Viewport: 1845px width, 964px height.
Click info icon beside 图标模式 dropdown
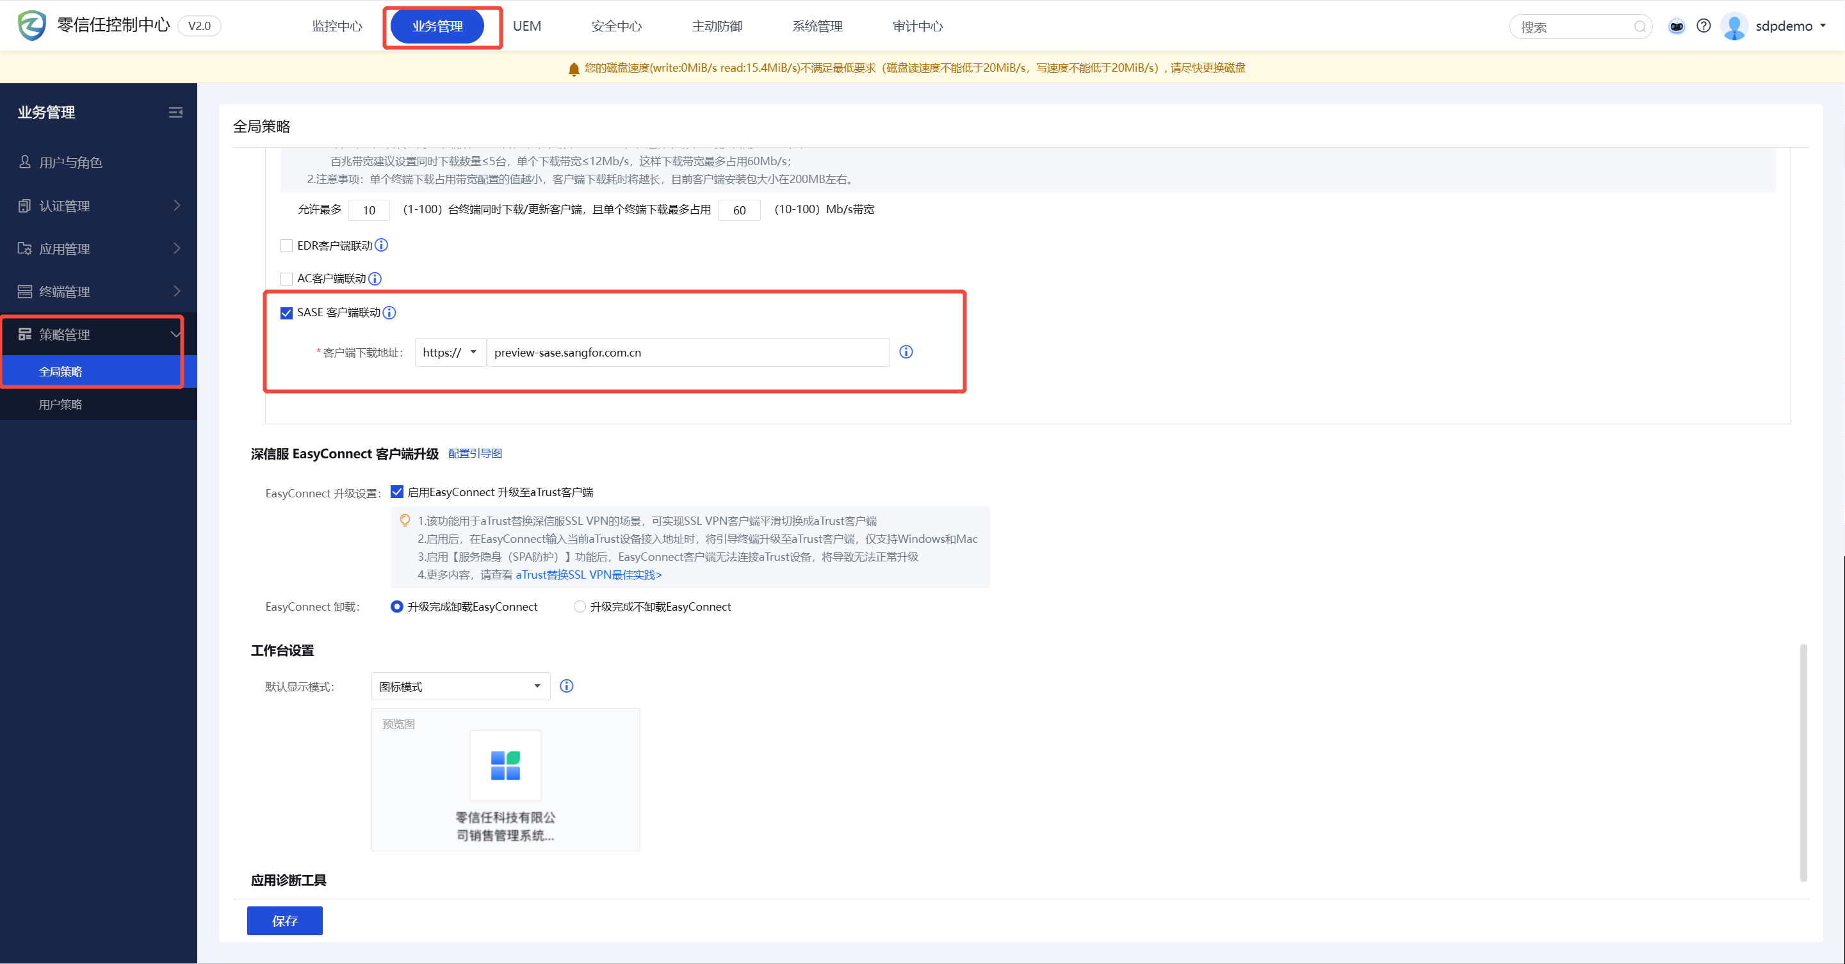pyautogui.click(x=567, y=686)
